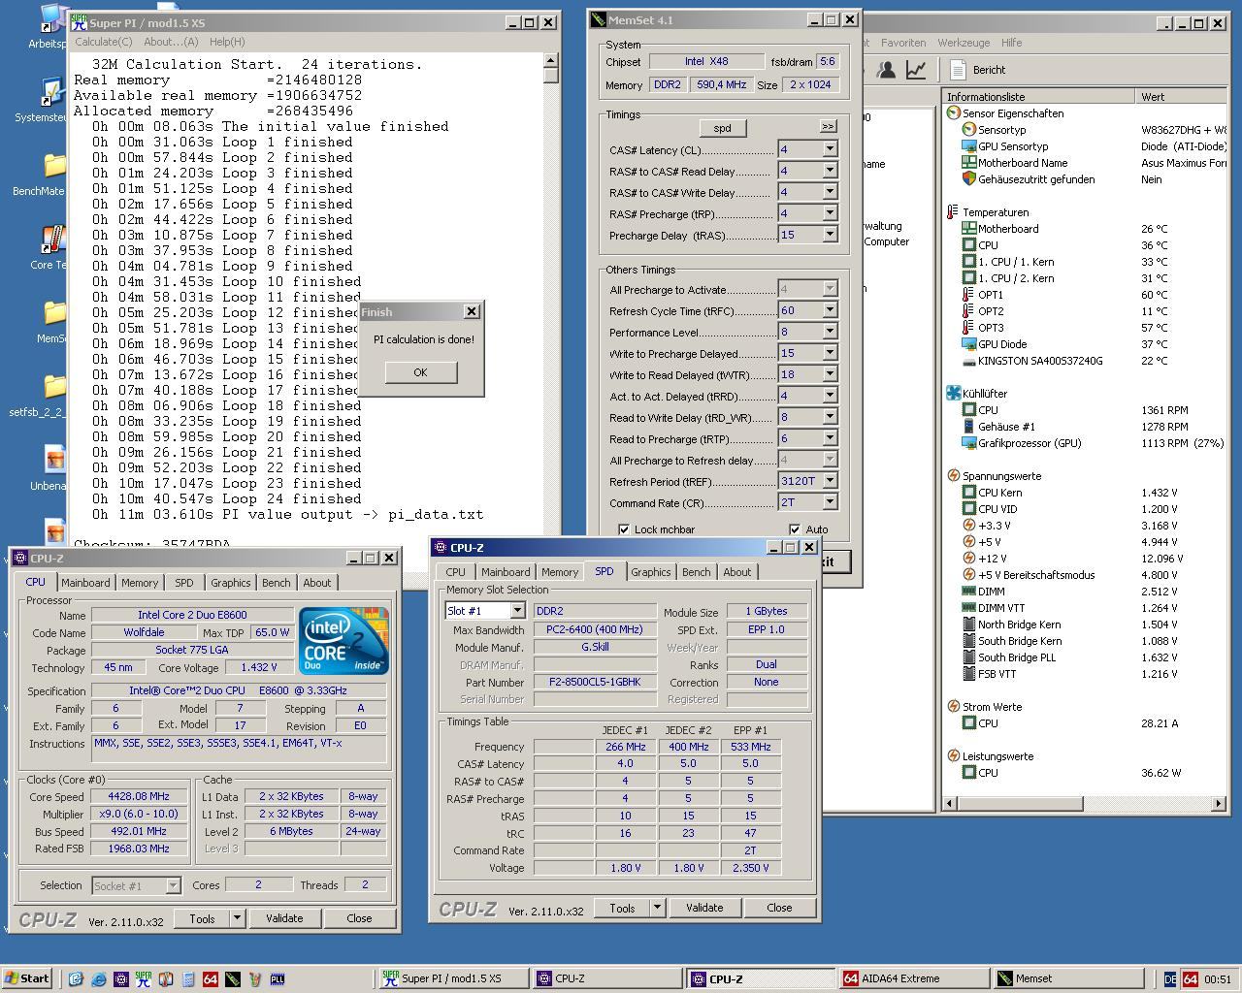The width and height of the screenshot is (1242, 993).
Task: Click the GPU Diode temperature icon
Action: pos(968,344)
